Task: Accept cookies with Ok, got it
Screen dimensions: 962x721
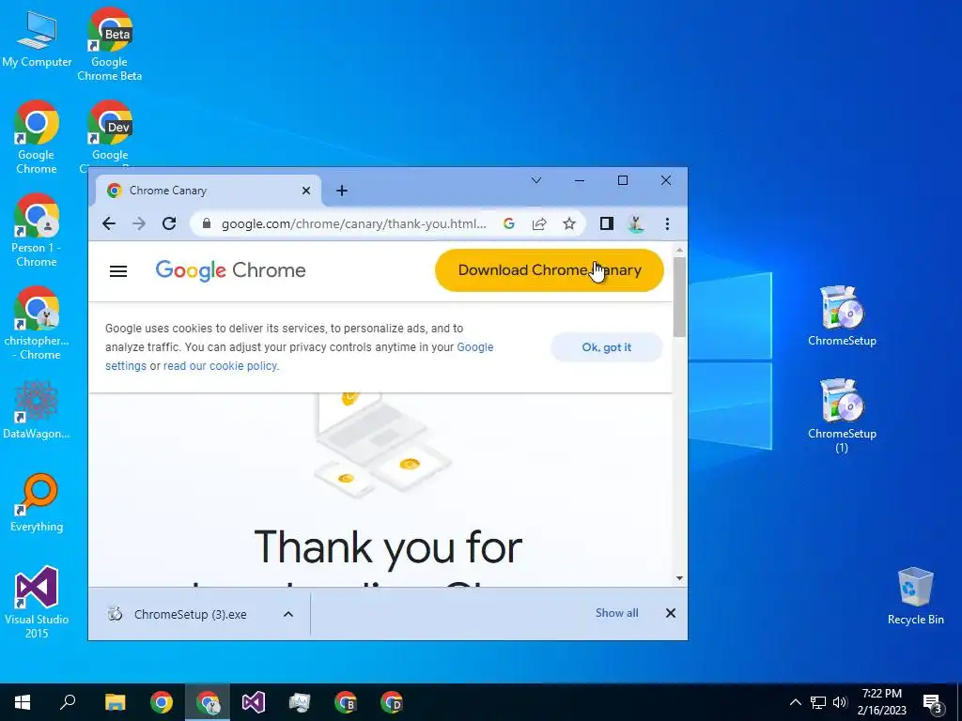Action: (x=606, y=347)
